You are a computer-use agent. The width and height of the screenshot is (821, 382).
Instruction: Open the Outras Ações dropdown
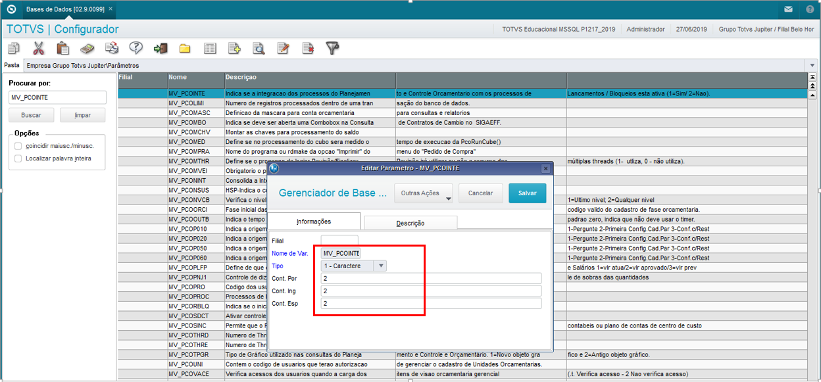[424, 193]
